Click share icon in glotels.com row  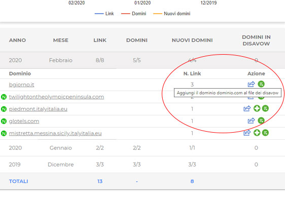[251, 121]
